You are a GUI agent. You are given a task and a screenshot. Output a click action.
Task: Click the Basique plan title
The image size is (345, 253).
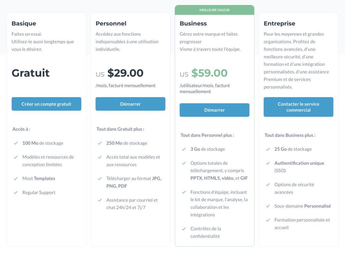click(24, 23)
